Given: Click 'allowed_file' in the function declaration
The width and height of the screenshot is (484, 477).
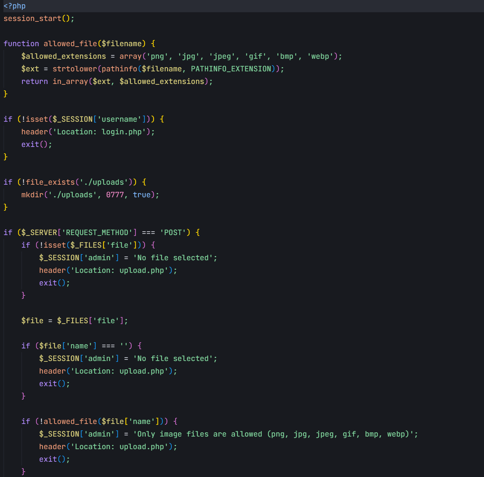Looking at the screenshot, I should 70,44.
